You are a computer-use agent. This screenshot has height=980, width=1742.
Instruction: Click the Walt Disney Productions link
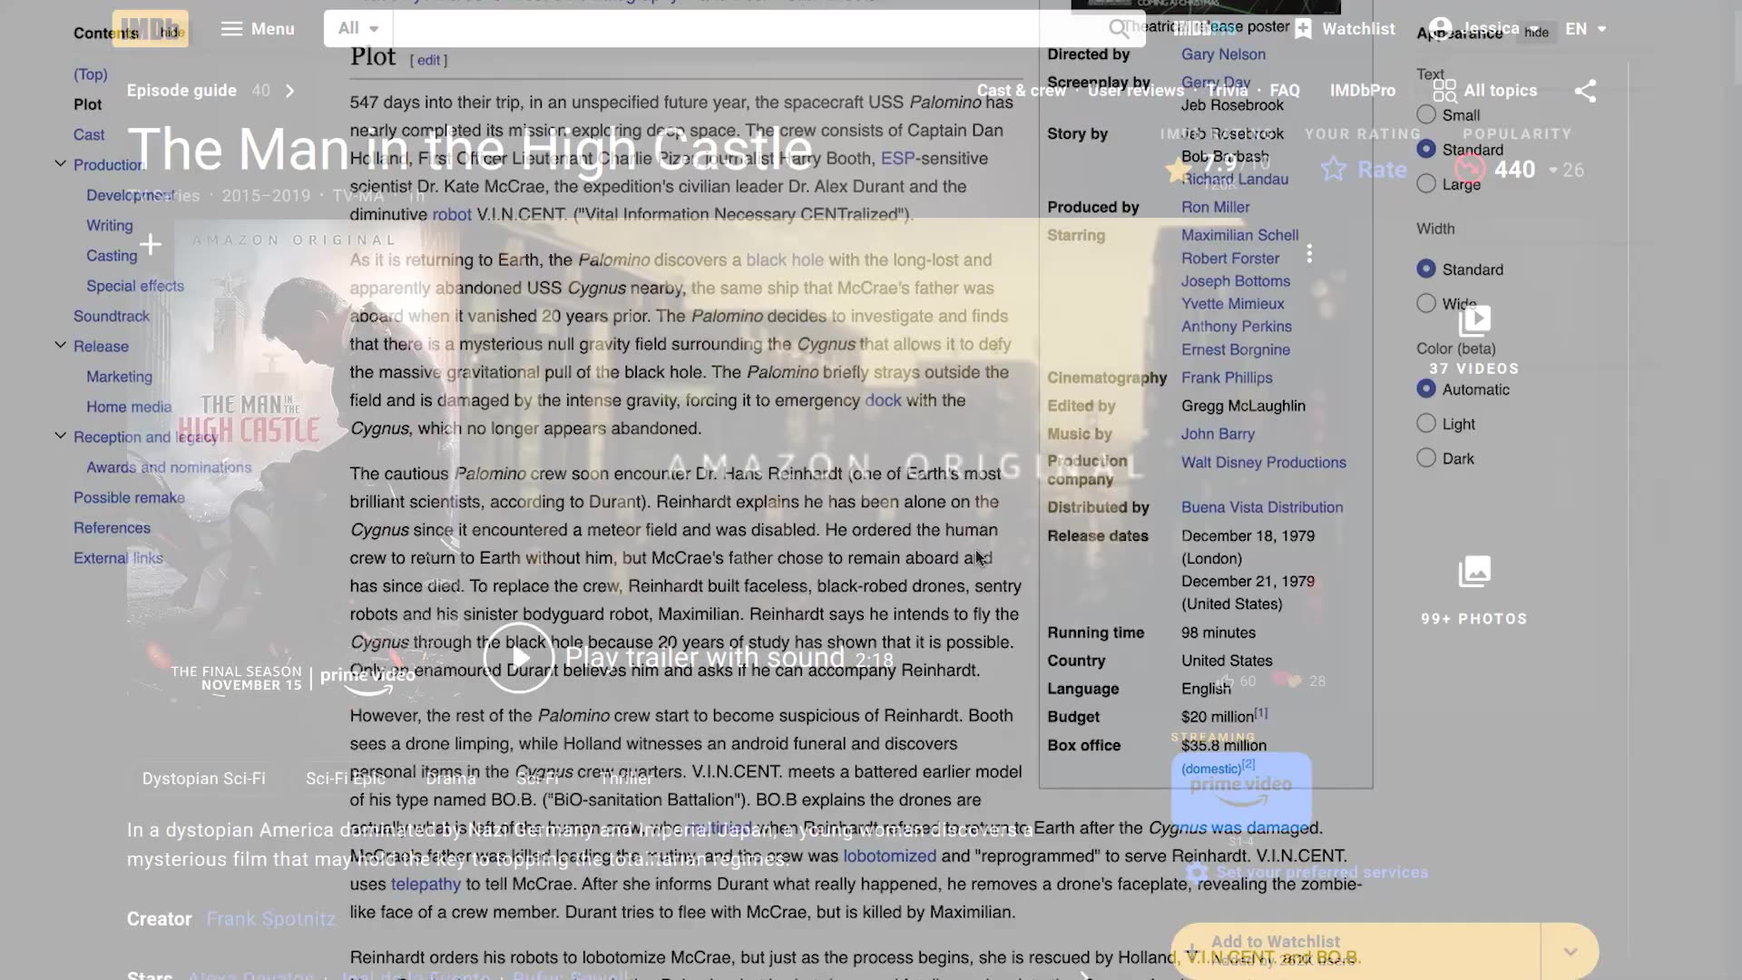[1263, 462]
